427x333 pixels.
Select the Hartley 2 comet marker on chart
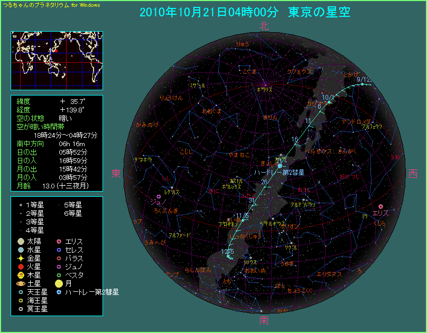[279, 166]
